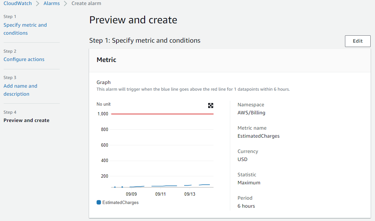Click the Graph section heading
Viewport: 375px width, 221px height.
coord(103,82)
